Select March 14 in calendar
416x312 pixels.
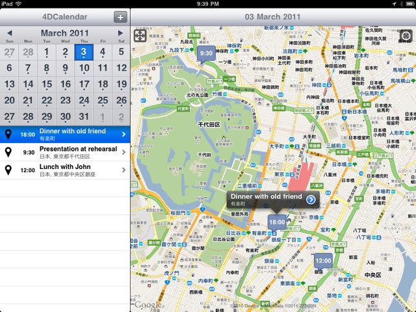point(28,84)
